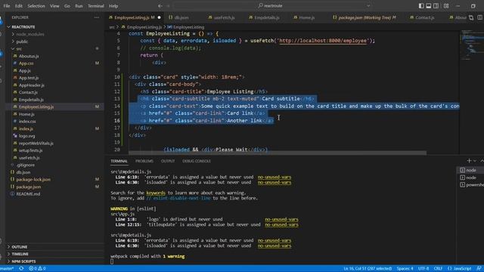Image resolution: width=484 pixels, height=272 pixels.
Task: Open the Go menu
Action: (x=67, y=6)
